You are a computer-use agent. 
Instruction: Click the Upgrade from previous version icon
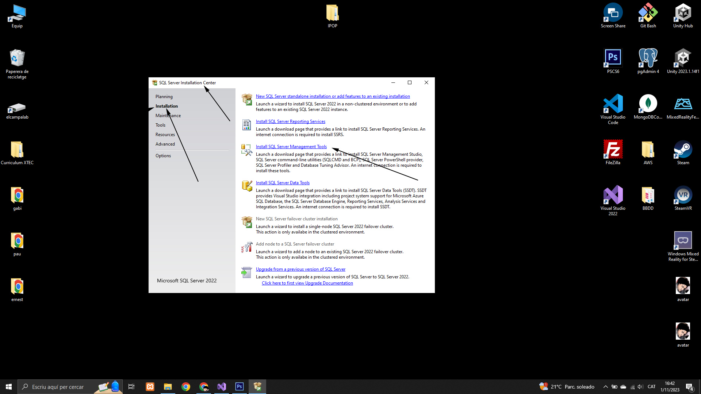(x=247, y=272)
